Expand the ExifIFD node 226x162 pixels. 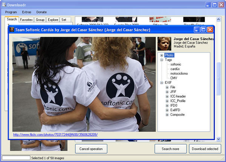pyautogui.click(x=167, y=110)
